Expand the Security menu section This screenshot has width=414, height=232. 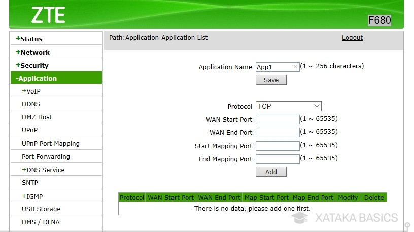pos(32,65)
